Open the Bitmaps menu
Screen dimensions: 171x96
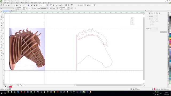click(x=27, y=3)
